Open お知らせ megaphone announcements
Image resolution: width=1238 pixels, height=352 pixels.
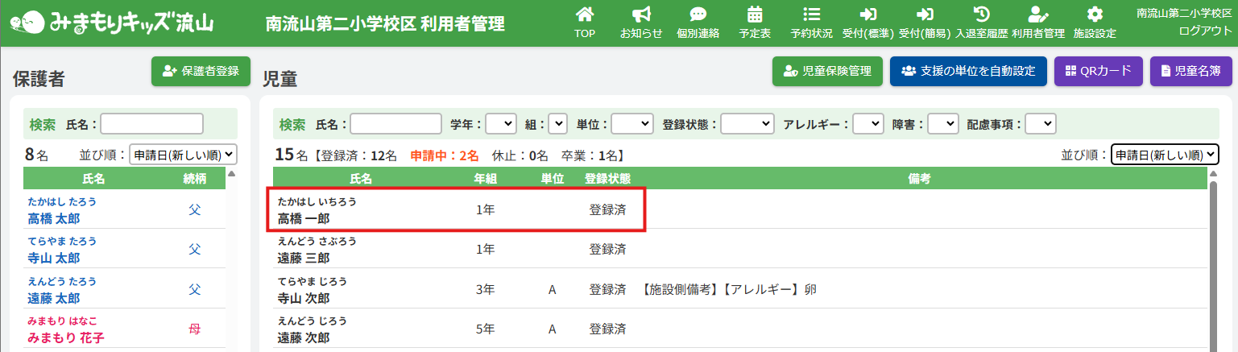641,23
